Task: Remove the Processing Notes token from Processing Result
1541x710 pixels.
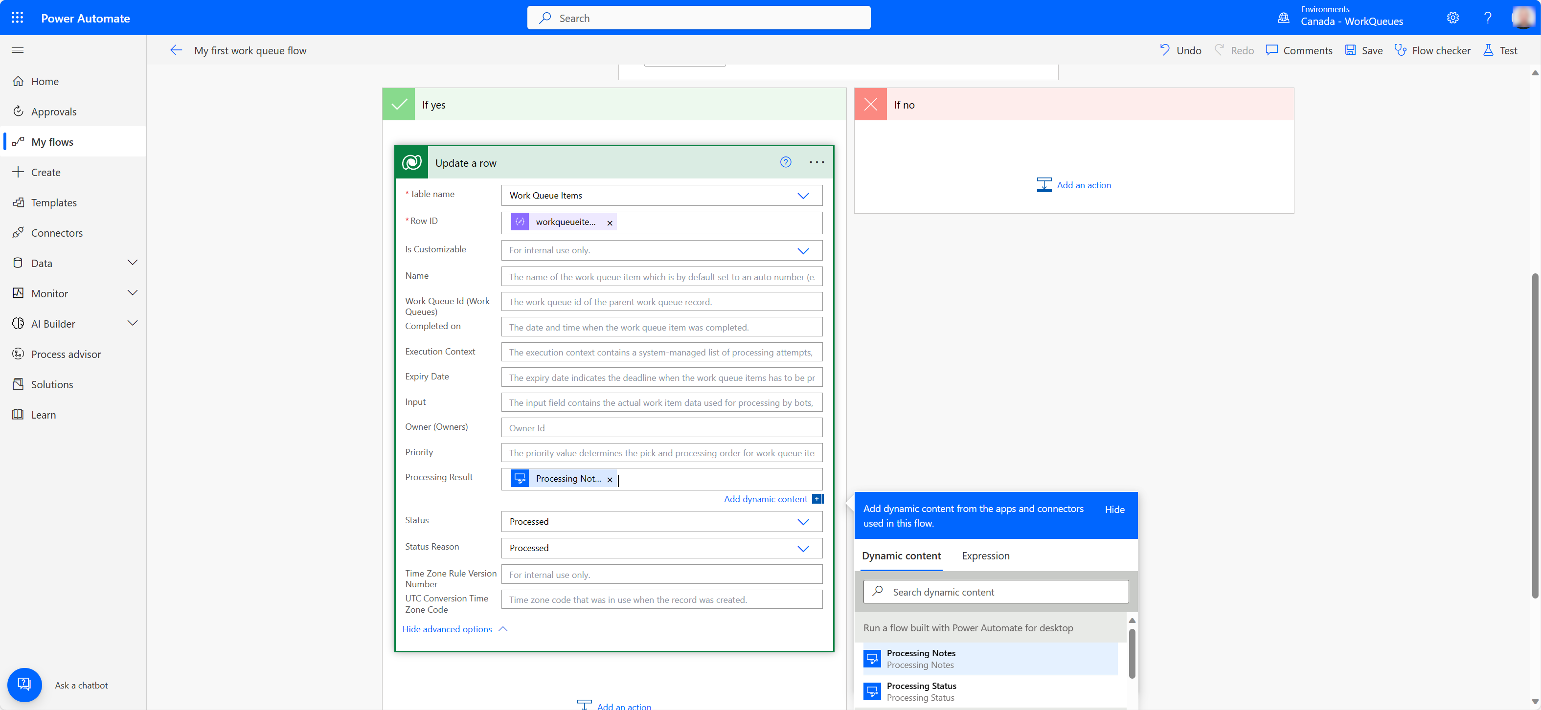Action: [610, 479]
